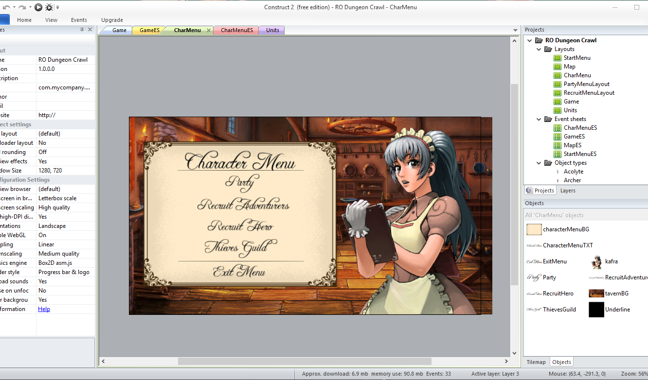Select the RecruitMenuLayout layout icon
This screenshot has width=648, height=380.
558,93
